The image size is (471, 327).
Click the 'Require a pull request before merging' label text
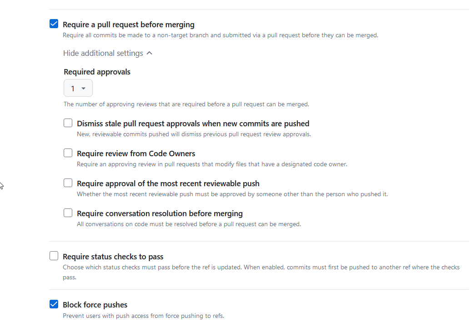[x=129, y=25]
